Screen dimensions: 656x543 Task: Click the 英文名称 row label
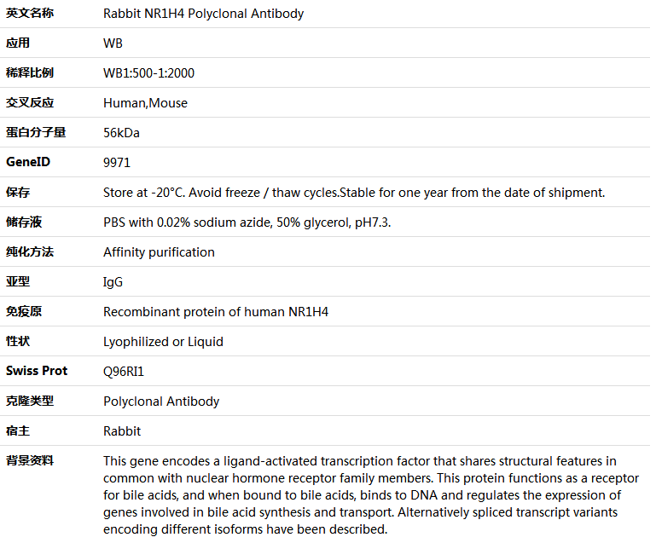[x=30, y=13]
